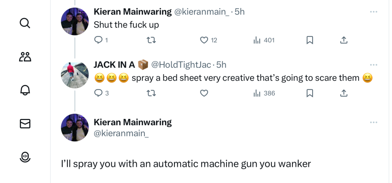Open the Search page from sidebar
The width and height of the screenshot is (392, 183).
(x=25, y=23)
